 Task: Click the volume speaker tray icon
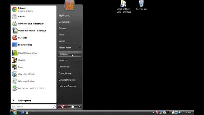(x=180, y=112)
